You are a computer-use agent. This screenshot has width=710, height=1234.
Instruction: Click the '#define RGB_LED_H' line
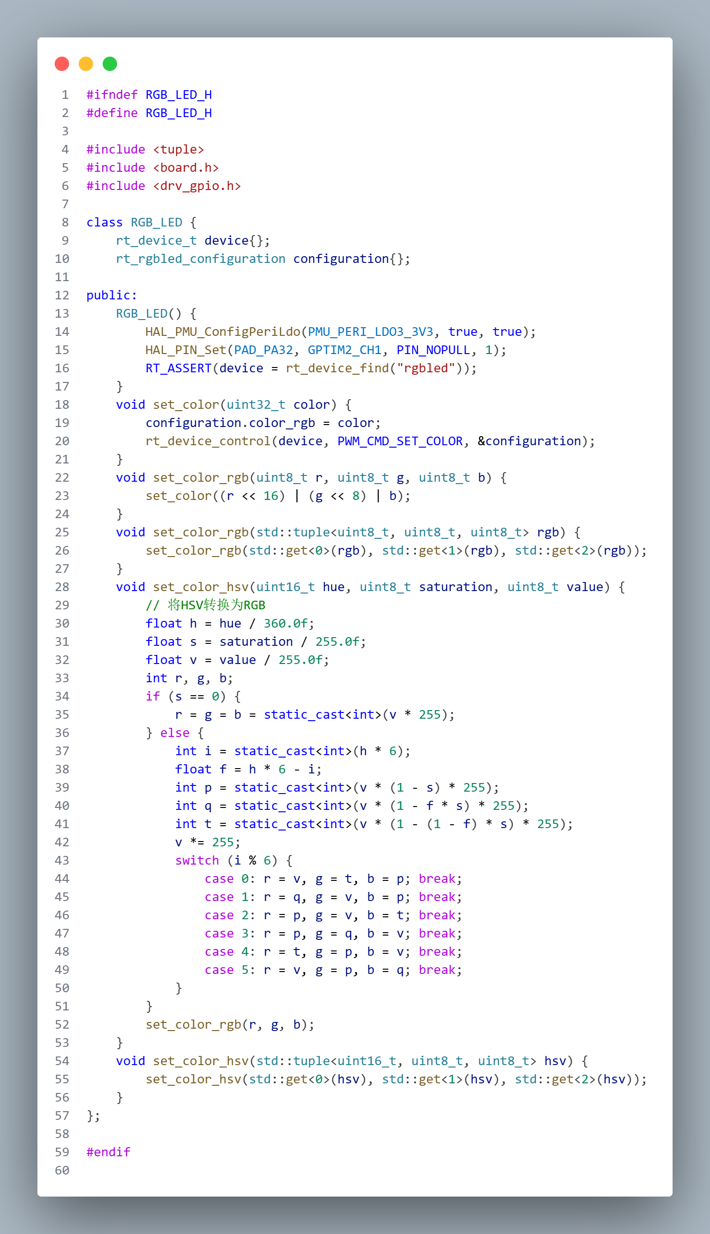(149, 113)
